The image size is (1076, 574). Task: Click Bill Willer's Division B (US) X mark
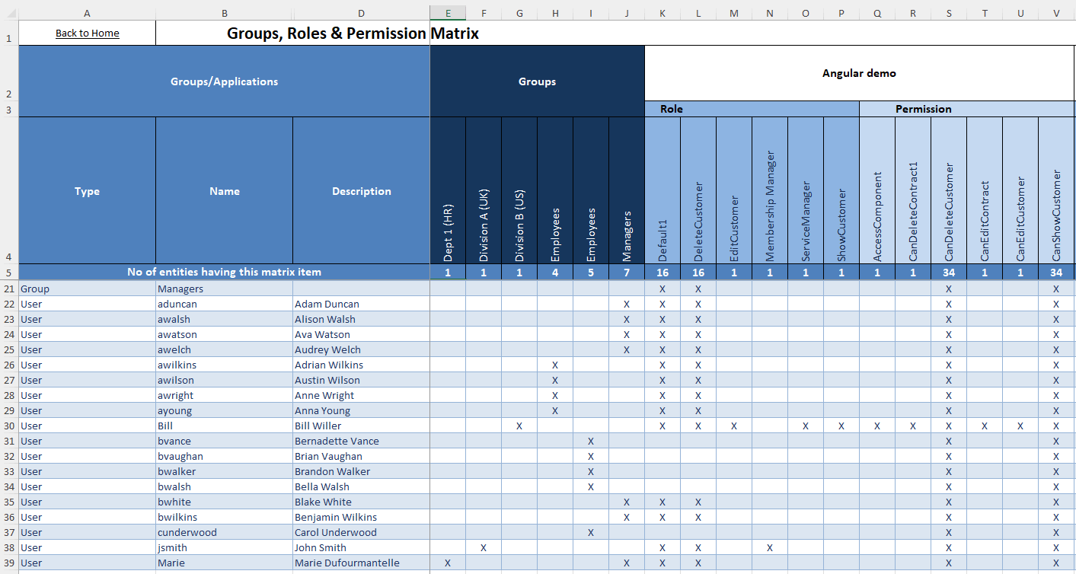519,426
